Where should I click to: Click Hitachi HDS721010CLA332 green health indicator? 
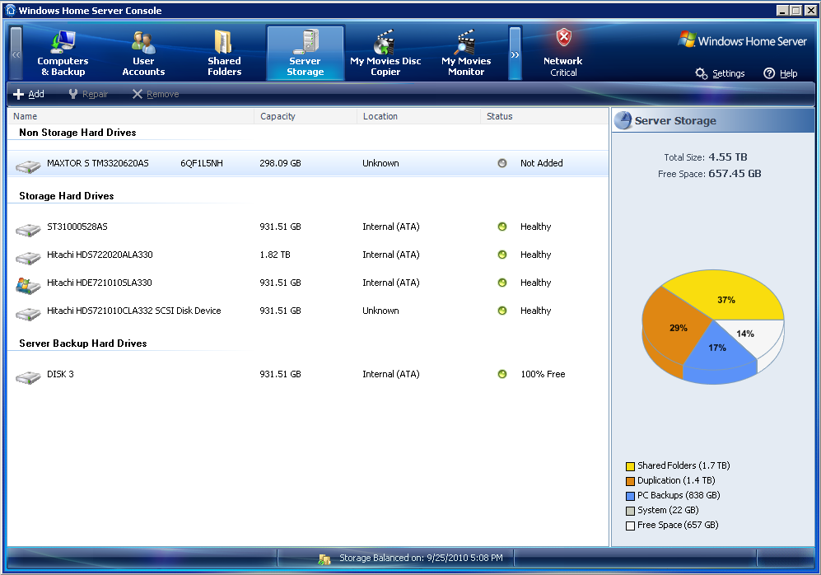502,311
